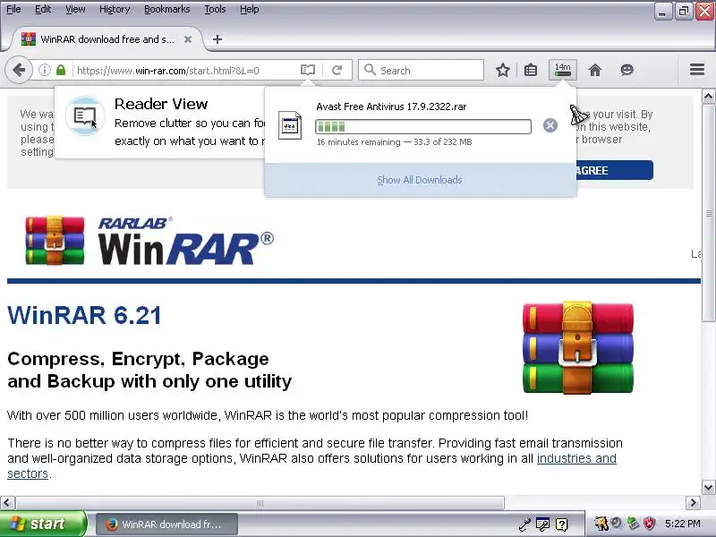Go back using the back arrow button
The width and height of the screenshot is (716, 537).
(x=19, y=71)
